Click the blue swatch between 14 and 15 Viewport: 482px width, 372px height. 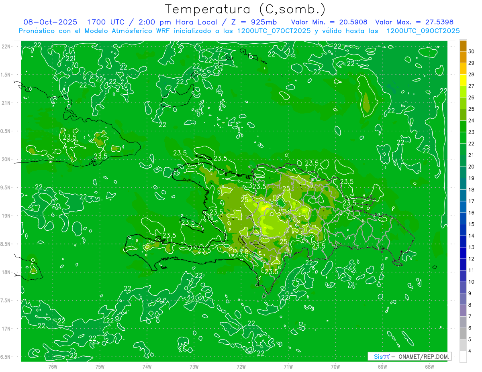tap(464, 230)
